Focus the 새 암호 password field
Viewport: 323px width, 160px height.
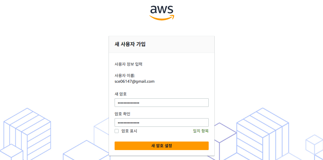[161, 103]
